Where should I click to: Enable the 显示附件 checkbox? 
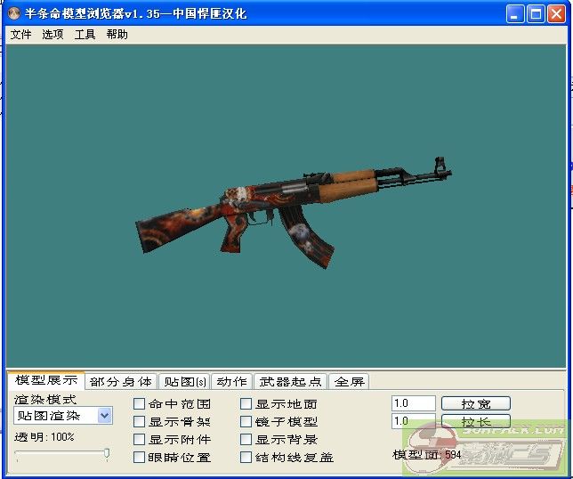tap(139, 439)
